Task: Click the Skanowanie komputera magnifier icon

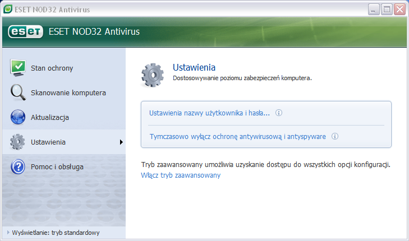Action: (18, 92)
